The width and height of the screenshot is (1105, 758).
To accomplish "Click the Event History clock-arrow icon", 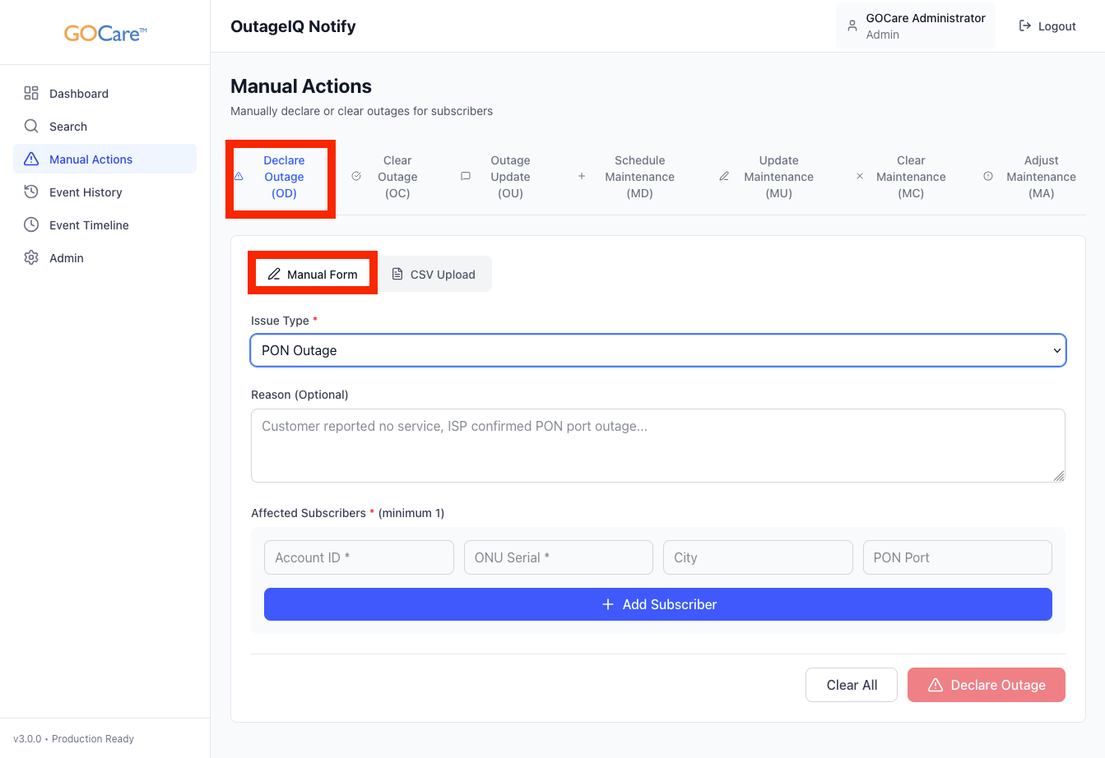I will [31, 192].
